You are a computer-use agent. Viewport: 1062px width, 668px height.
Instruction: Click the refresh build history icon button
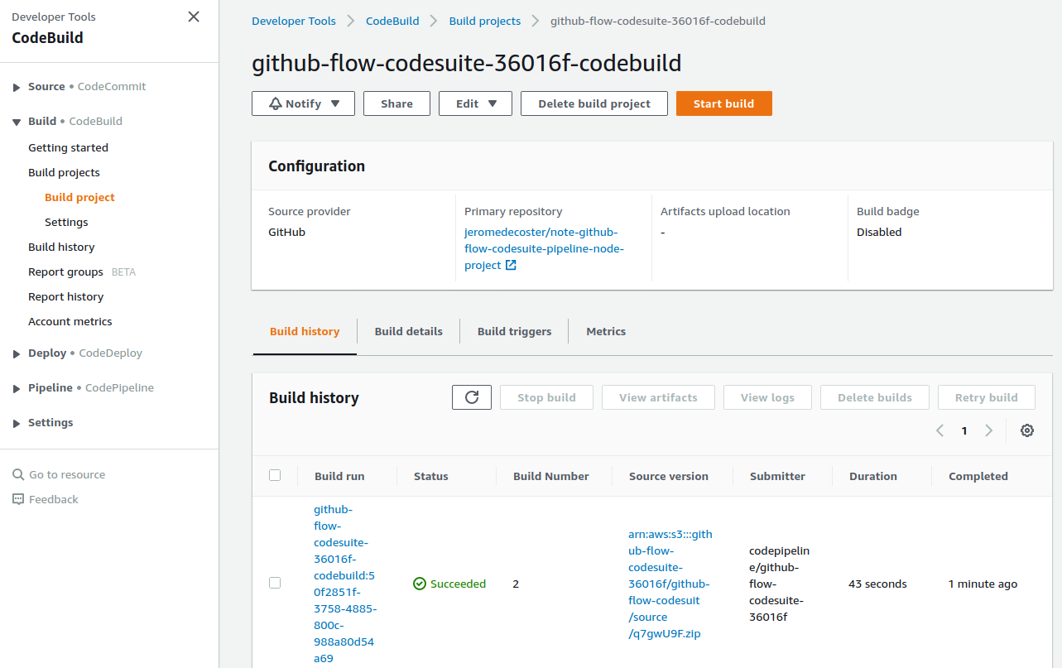click(472, 397)
